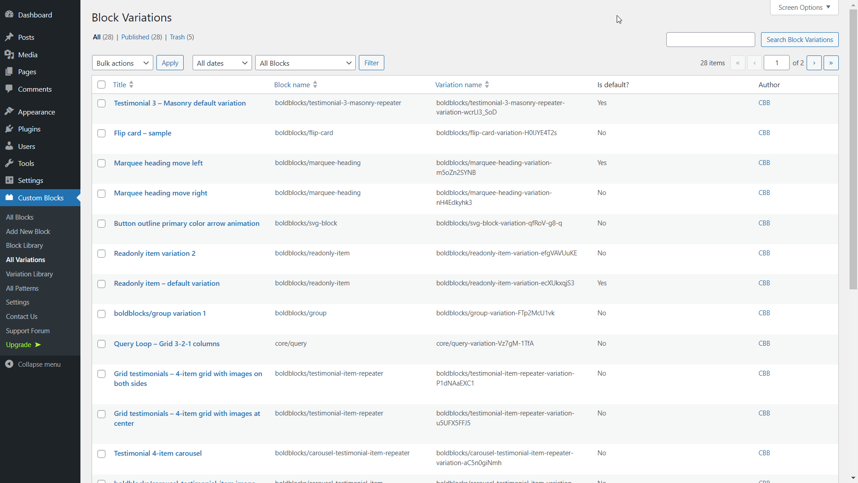The width and height of the screenshot is (858, 483).
Task: Open Variation Library submenu item
Action: tap(29, 274)
